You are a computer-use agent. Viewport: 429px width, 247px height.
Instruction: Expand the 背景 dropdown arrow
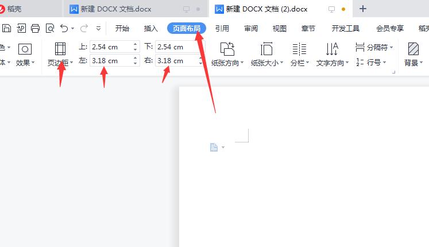421,63
